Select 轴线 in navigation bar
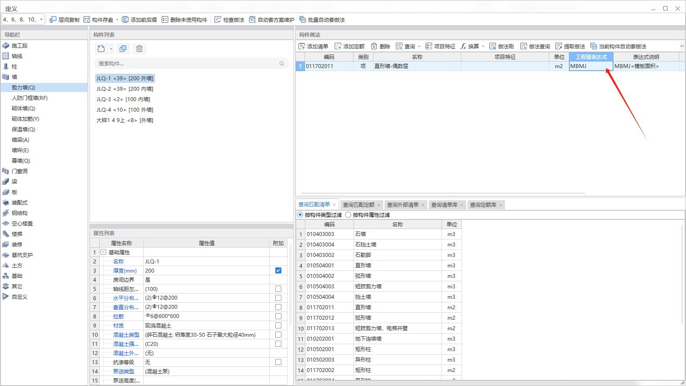 tap(17, 56)
